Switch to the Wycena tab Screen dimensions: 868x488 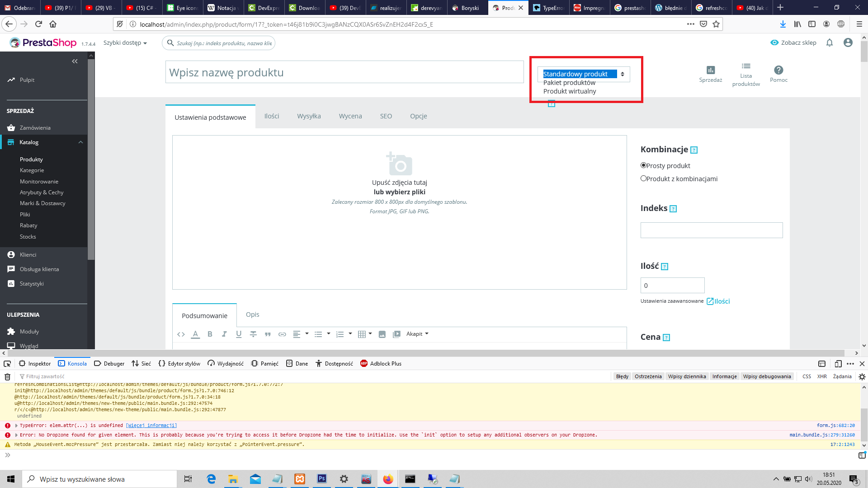pos(350,116)
